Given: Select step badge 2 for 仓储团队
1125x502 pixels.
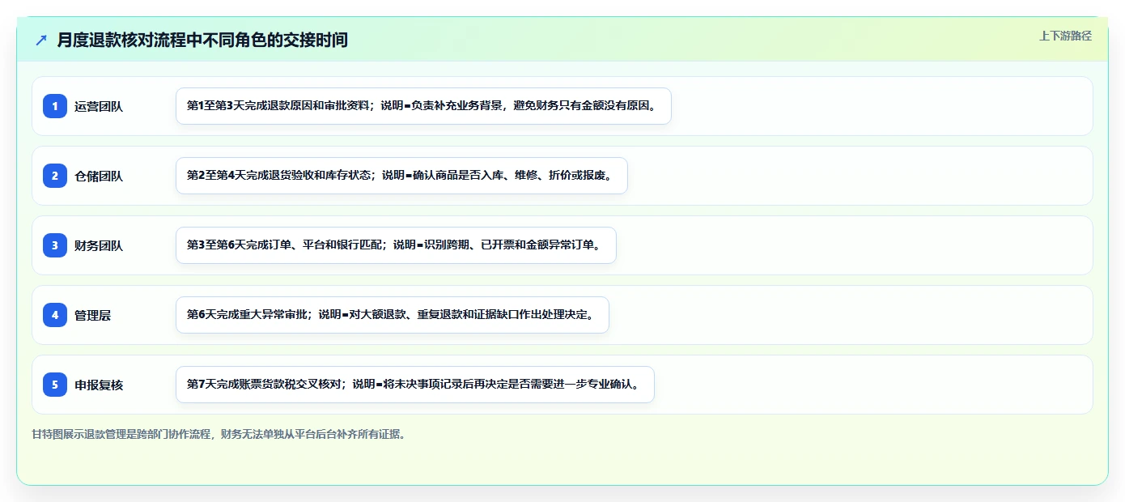Looking at the screenshot, I should coord(55,176).
